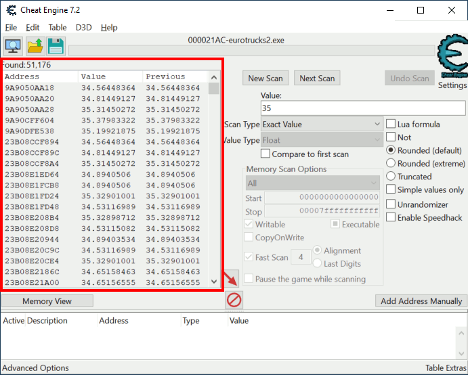Open the Memory View window
The image size is (468, 375).
[47, 301]
